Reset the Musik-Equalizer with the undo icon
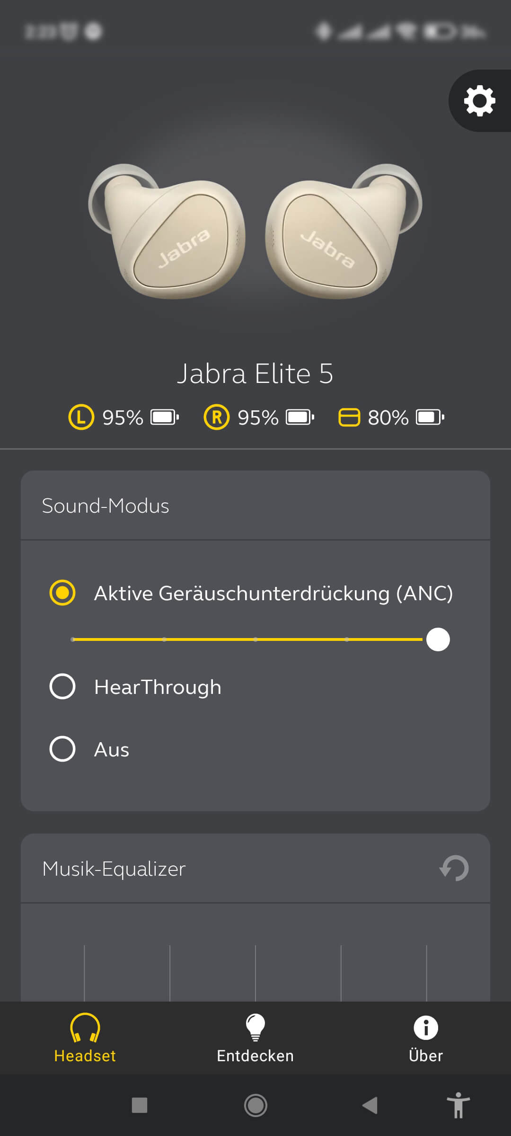The height and width of the screenshot is (1136, 511). click(454, 868)
